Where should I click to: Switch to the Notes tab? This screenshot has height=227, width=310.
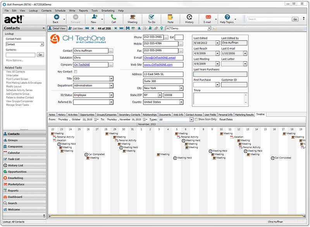52,115
